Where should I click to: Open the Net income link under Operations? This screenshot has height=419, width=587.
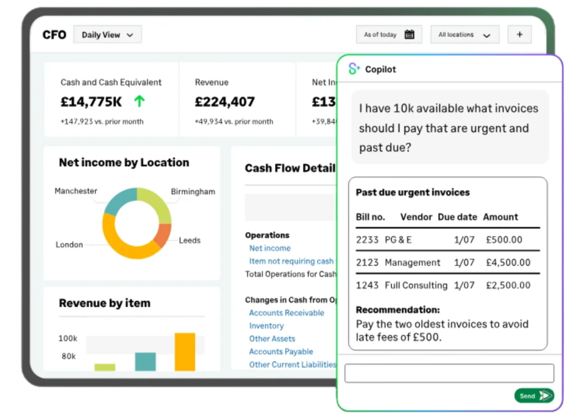coord(270,248)
